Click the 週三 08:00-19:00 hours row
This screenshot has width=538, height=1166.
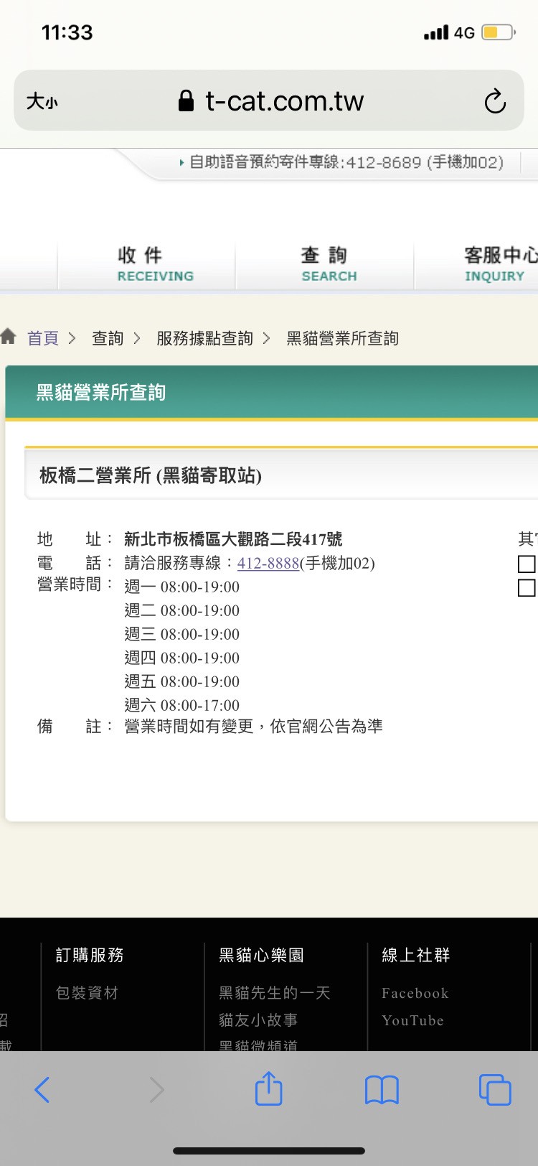181,634
